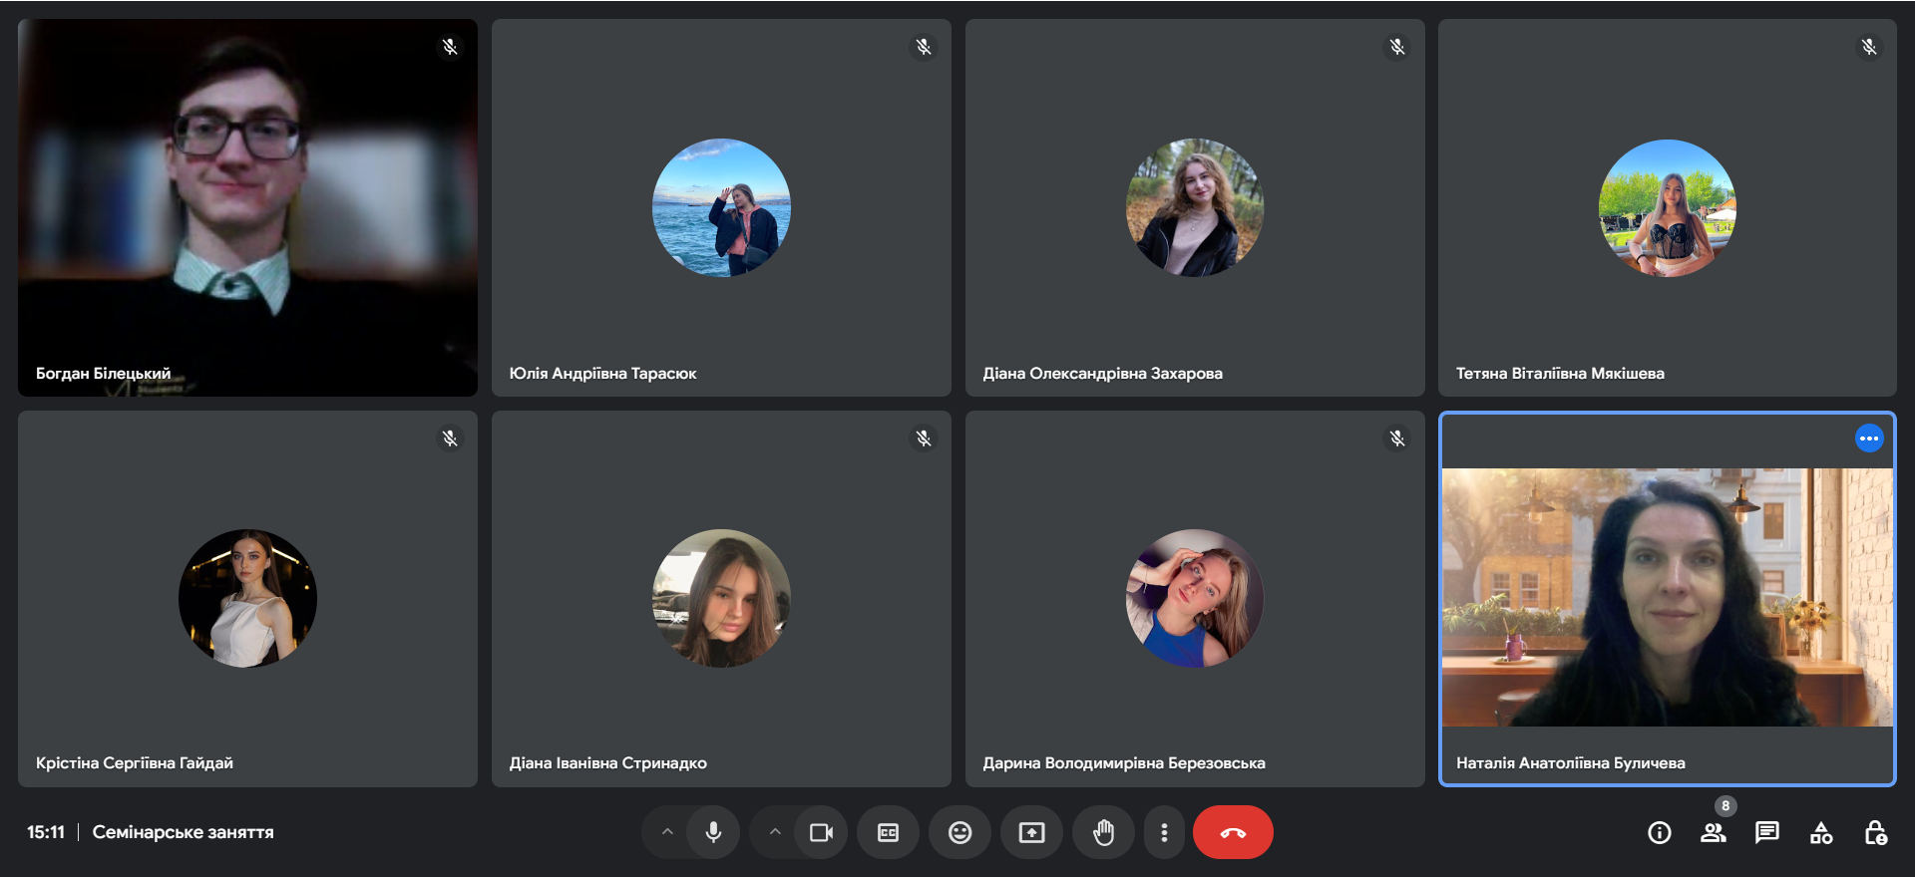Start presenting with the share screen icon
1915x877 pixels.
[x=1031, y=833]
